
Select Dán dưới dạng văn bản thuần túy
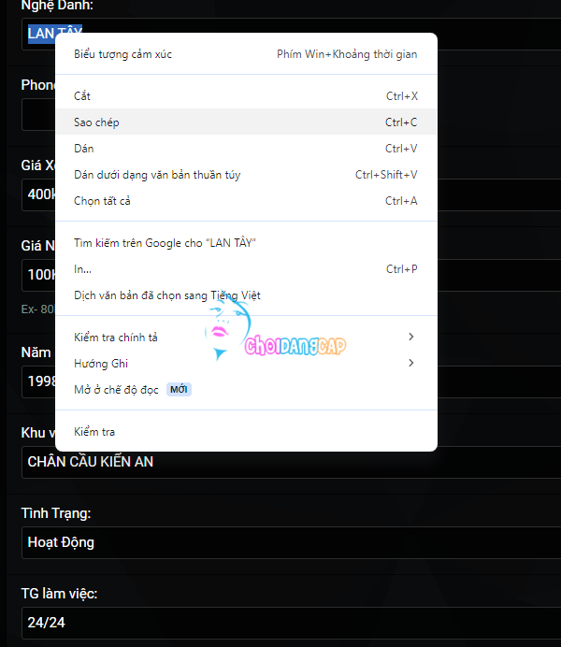[246, 175]
